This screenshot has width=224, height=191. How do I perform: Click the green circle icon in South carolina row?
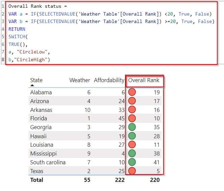click(x=132, y=162)
